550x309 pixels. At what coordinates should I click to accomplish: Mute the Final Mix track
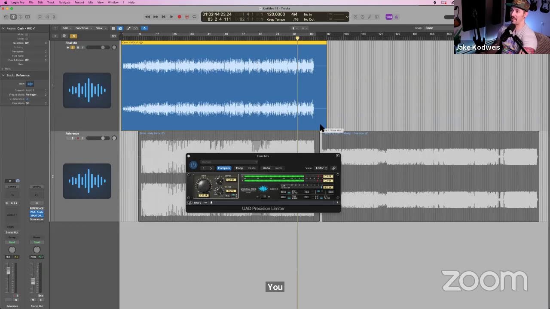click(68, 47)
